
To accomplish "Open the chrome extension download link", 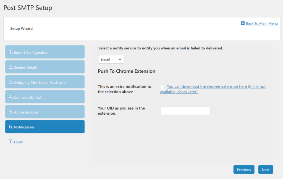I will click(x=216, y=86).
